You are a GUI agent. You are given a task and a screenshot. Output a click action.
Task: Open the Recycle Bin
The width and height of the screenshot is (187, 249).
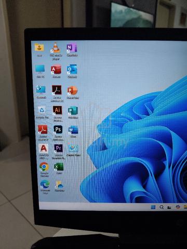click(42, 110)
